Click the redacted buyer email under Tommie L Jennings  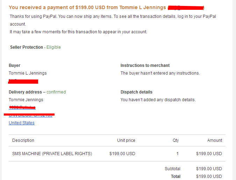pos(23,81)
